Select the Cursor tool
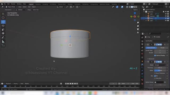 [3, 18]
